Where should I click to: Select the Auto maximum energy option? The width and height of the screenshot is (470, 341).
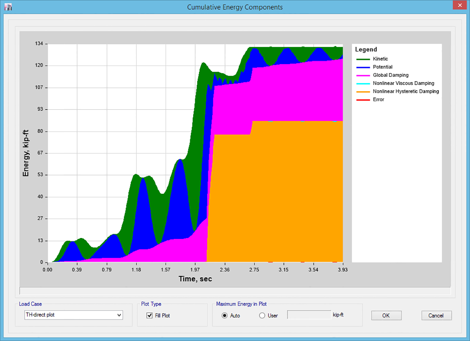point(225,315)
